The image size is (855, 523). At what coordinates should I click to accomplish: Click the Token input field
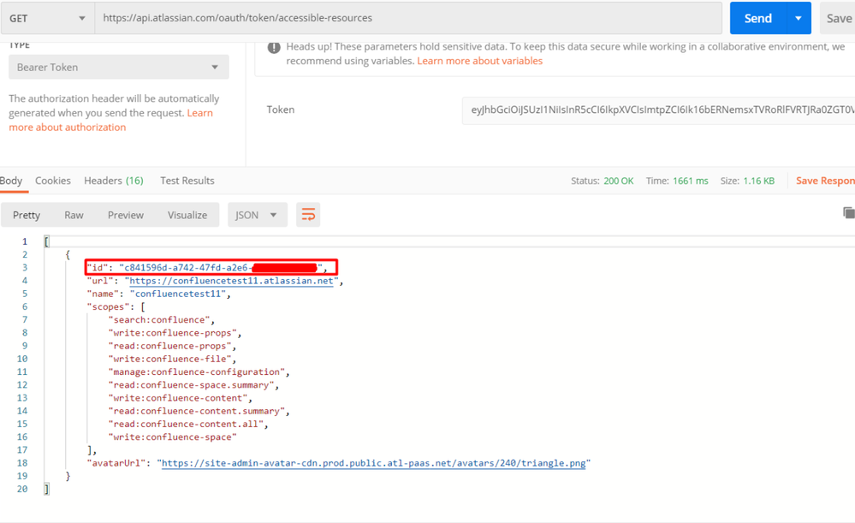coord(658,110)
